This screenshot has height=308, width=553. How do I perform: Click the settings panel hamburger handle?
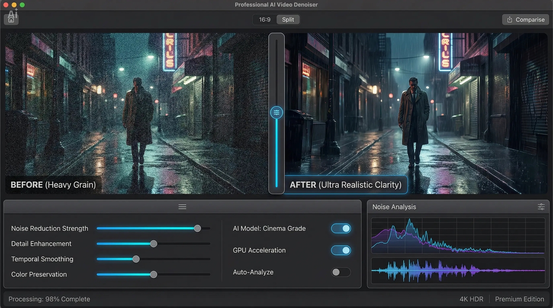tap(182, 207)
